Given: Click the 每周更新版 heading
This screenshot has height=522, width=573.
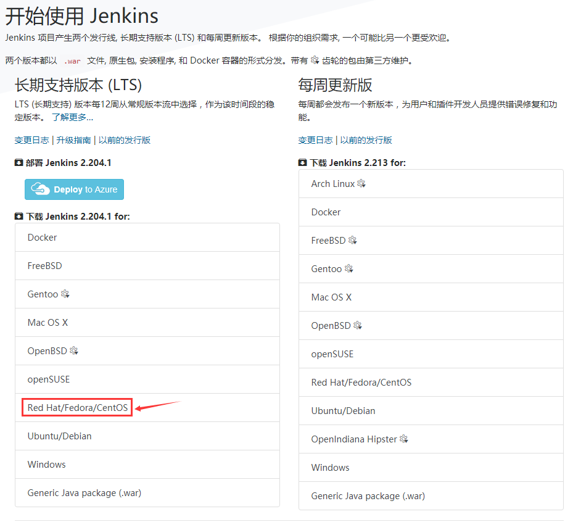Looking at the screenshot, I should point(335,85).
